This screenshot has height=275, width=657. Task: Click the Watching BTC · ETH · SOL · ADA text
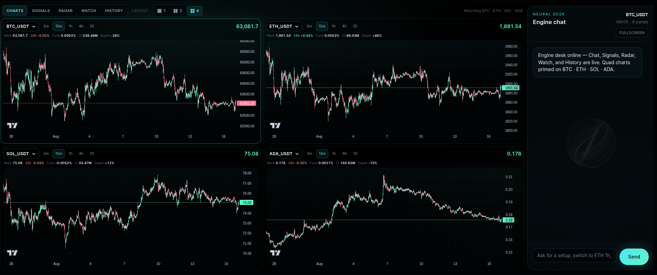[x=493, y=11]
